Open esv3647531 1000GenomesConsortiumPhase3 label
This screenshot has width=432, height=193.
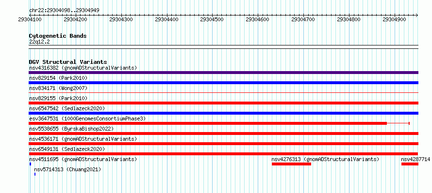click(87, 119)
